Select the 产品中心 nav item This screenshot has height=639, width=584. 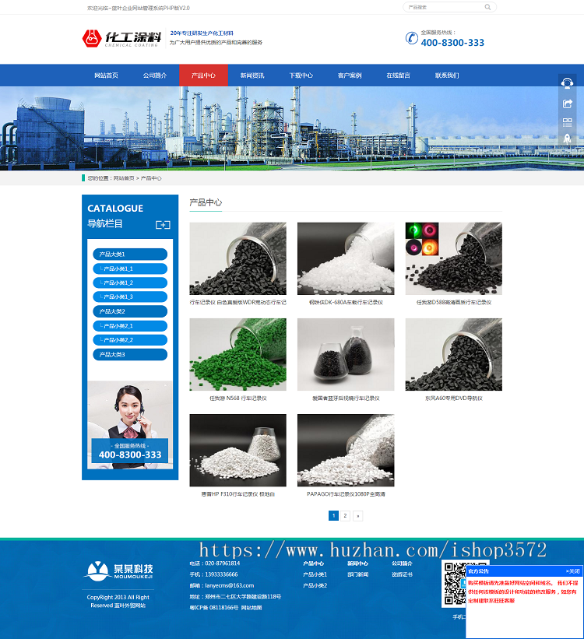(x=203, y=75)
